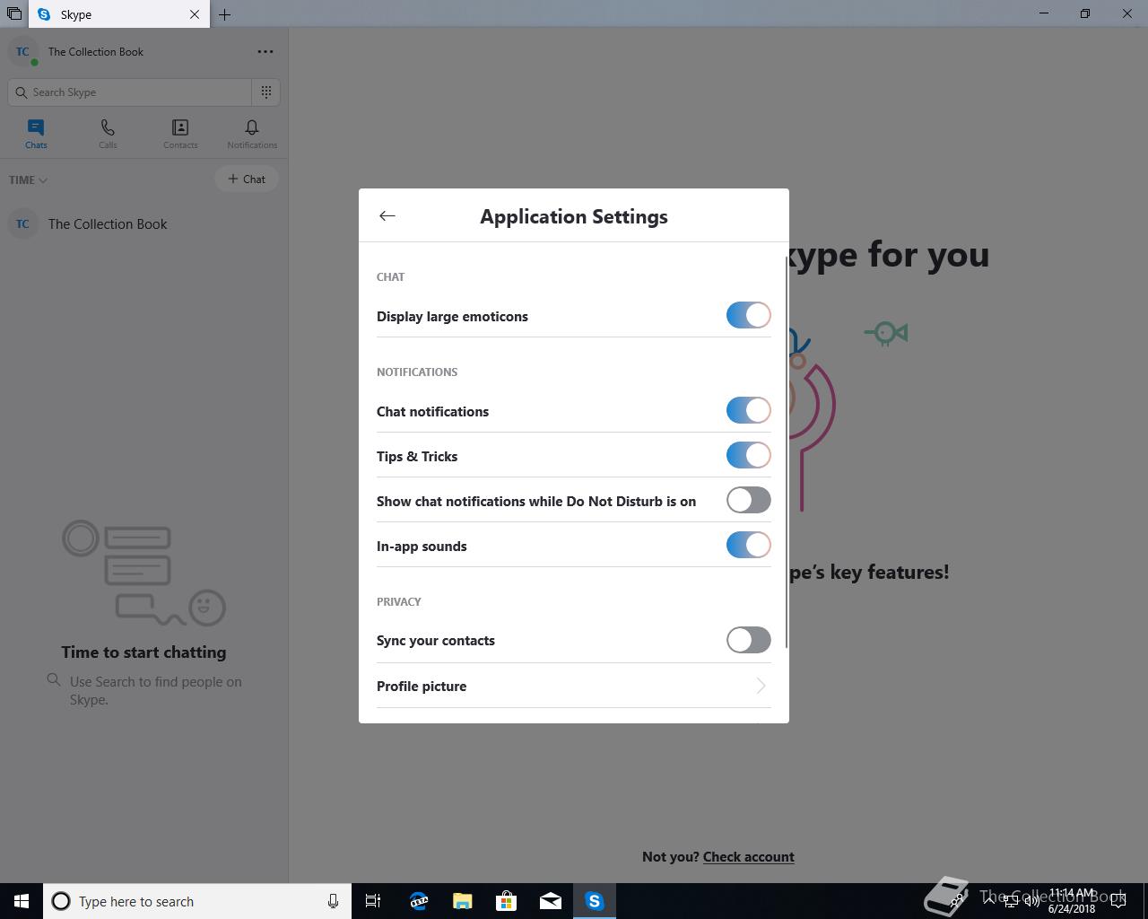The width and height of the screenshot is (1148, 919).
Task: Open Profile picture privacy option
Action: click(574, 686)
